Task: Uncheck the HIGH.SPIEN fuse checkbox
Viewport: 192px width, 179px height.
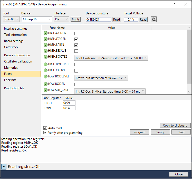Action: click(x=76, y=45)
